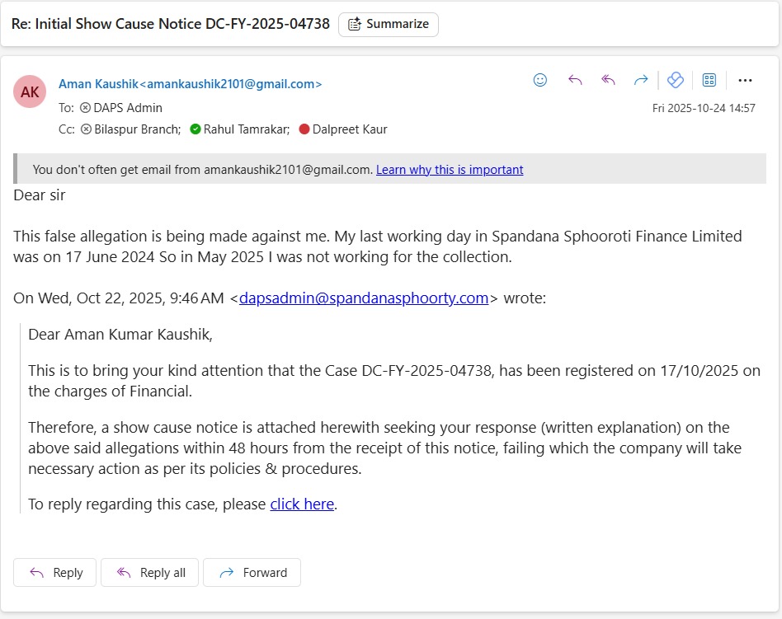Viewport: 782px width, 619px height.
Task: Open the 'Learn why this is important' link
Action: click(450, 170)
